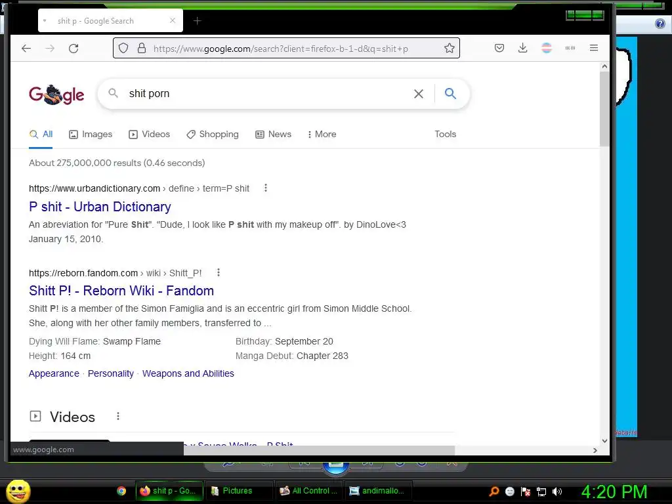
Task: Open options for reborn.fandom.com result
Action: click(x=218, y=272)
